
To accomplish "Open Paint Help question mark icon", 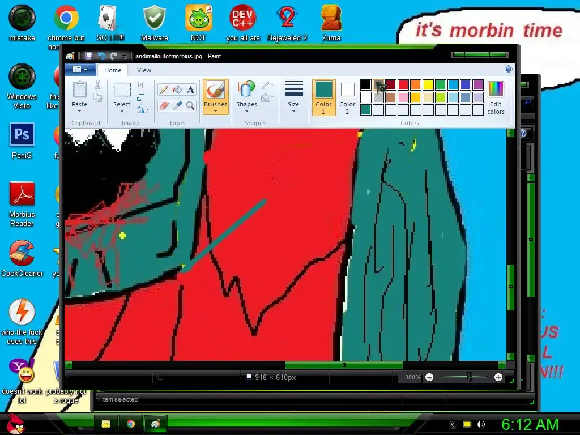I will pos(509,69).
